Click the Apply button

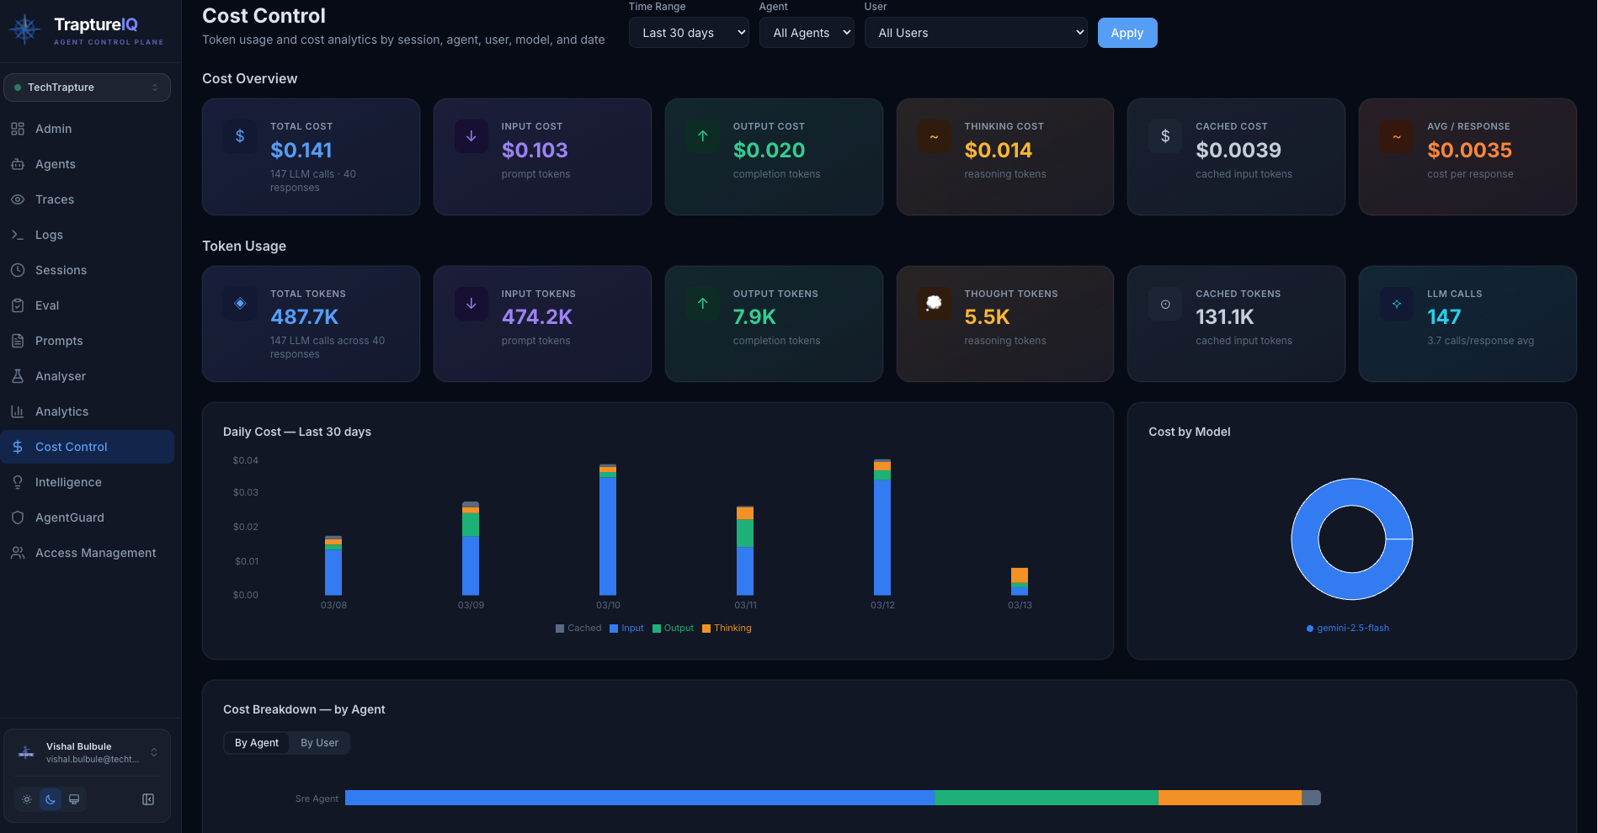pos(1127,32)
